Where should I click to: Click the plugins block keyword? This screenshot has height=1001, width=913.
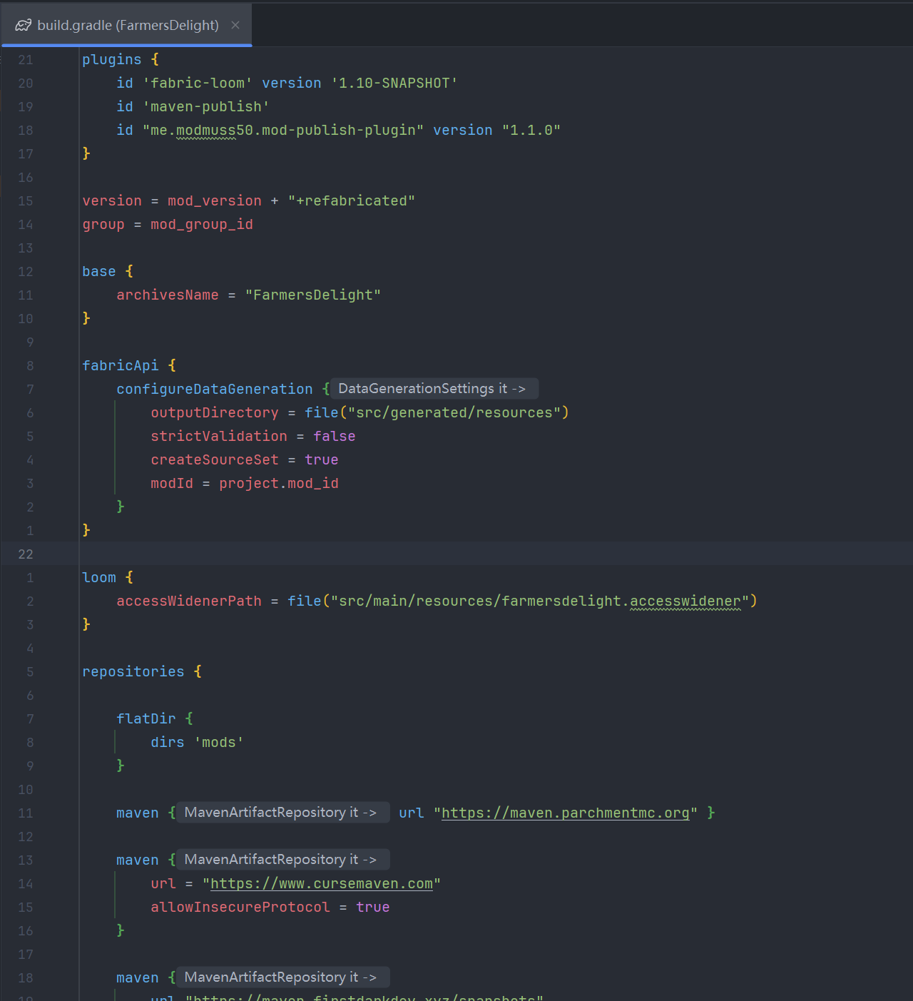(x=111, y=59)
